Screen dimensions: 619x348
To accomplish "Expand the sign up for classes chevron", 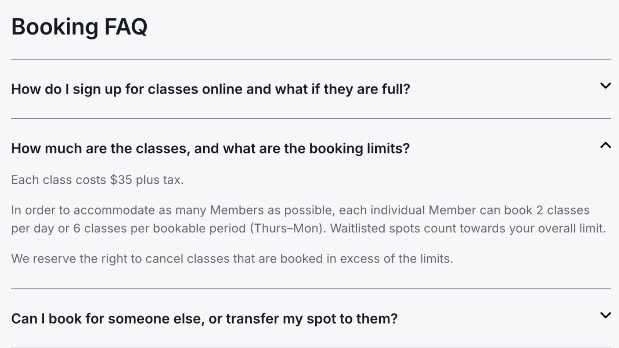I will pos(605,85).
